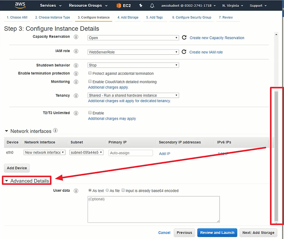Open the notifications bell icon

point(152,6)
